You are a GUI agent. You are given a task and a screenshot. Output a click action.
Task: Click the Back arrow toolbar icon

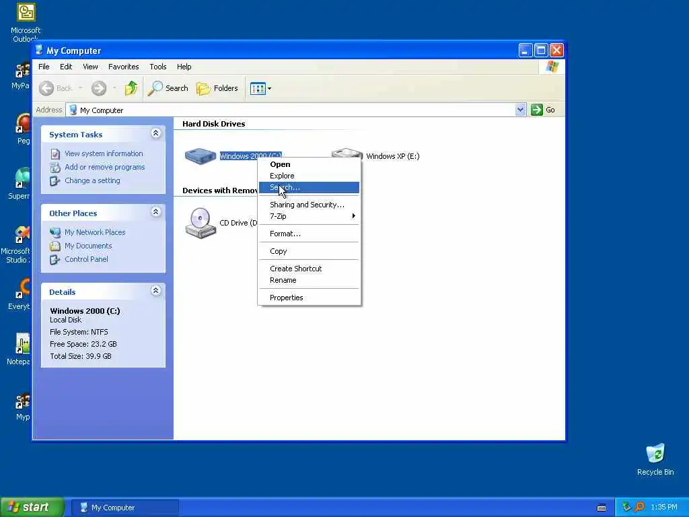pyautogui.click(x=46, y=88)
